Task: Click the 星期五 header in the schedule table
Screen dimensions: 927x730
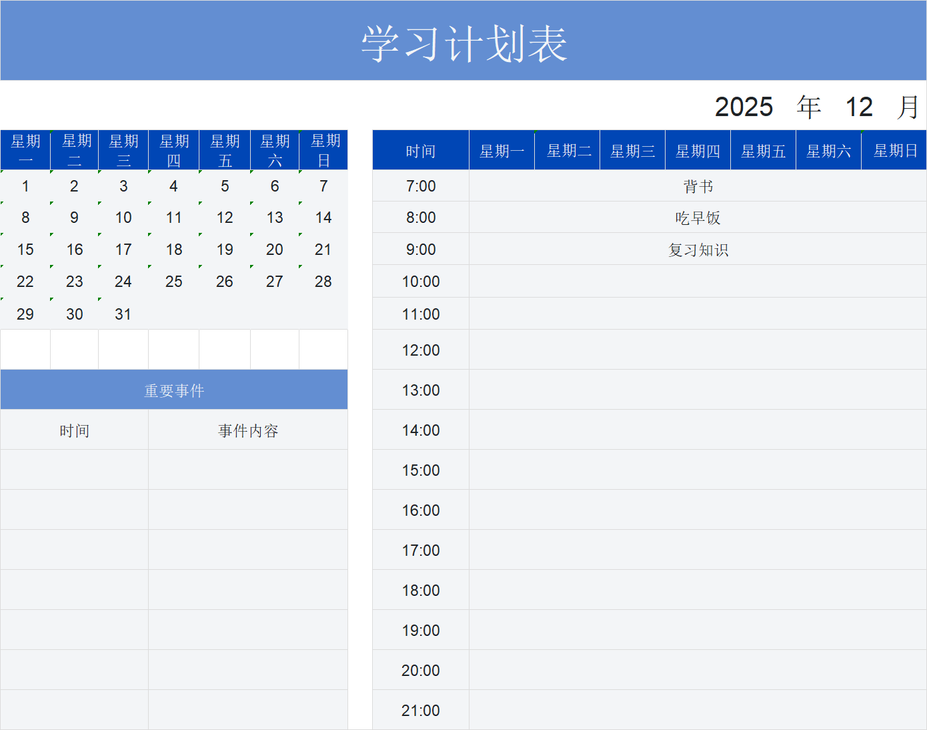Action: coord(763,151)
